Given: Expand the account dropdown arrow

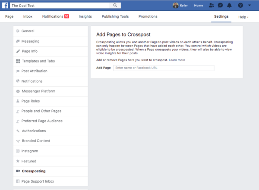Looking at the screenshot, I should [x=250, y=6].
